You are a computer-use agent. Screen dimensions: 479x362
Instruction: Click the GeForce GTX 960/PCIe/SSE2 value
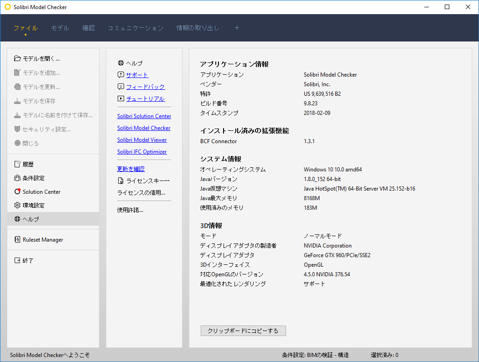click(337, 255)
